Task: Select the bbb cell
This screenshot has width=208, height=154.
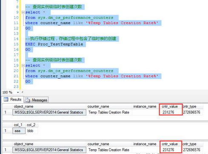Action: (32, 131)
